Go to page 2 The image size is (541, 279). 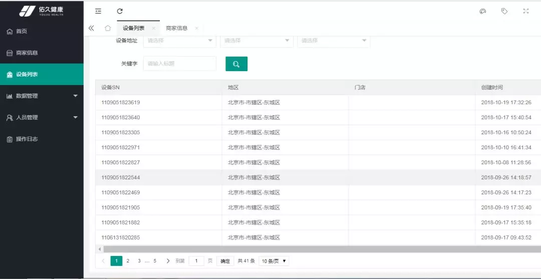point(128,261)
